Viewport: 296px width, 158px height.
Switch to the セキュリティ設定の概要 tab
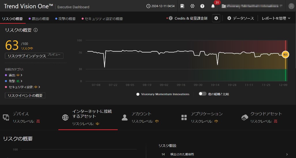coord(104,19)
